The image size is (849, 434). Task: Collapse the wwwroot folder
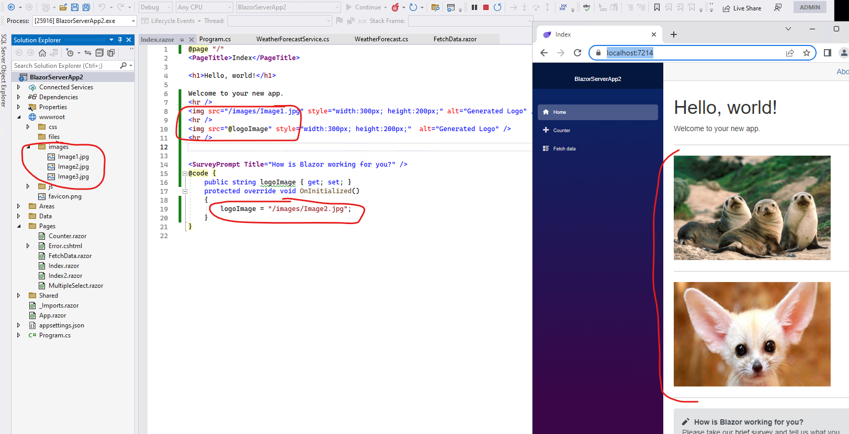click(19, 117)
